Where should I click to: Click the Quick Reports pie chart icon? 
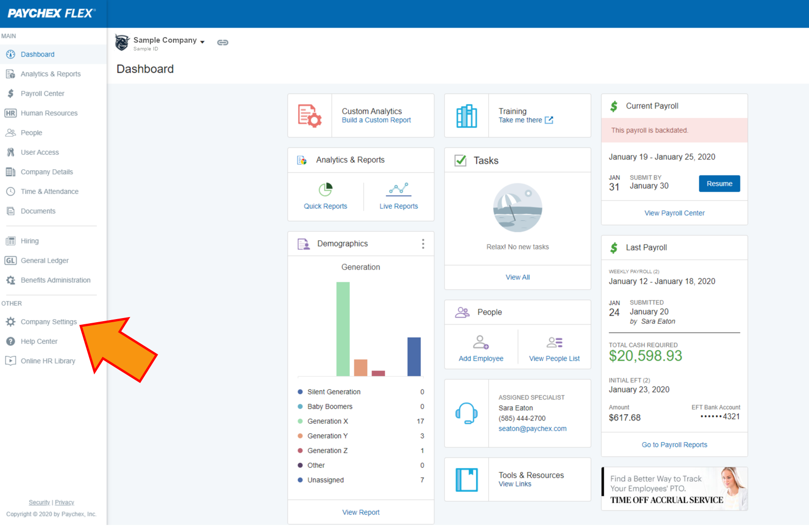[325, 190]
